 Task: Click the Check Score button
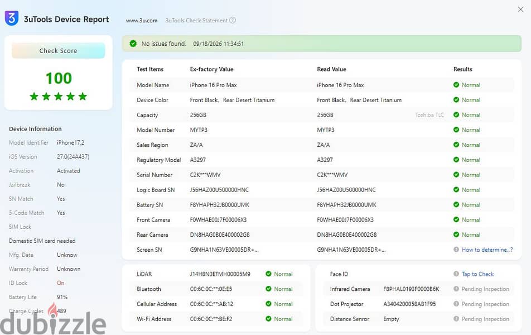pyautogui.click(x=58, y=50)
